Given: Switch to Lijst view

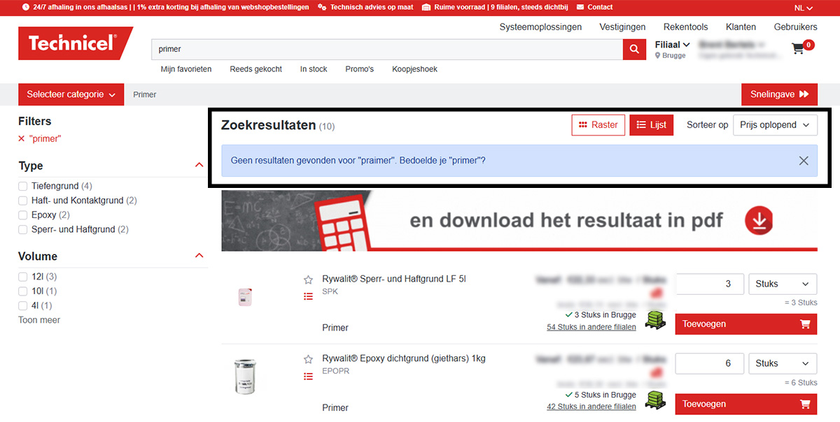Looking at the screenshot, I should (651, 125).
